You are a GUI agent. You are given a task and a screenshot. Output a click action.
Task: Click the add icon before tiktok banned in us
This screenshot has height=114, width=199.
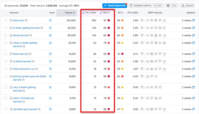11,69
